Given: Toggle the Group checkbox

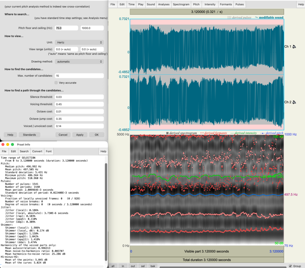Looking at the screenshot, I should (x=290, y=266).
